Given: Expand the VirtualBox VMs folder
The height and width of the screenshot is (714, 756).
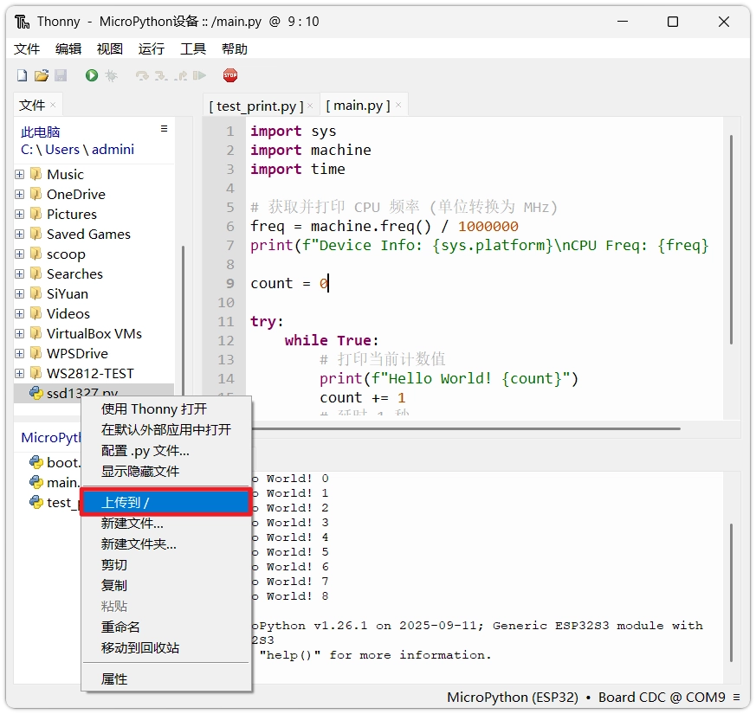Looking at the screenshot, I should (x=20, y=333).
